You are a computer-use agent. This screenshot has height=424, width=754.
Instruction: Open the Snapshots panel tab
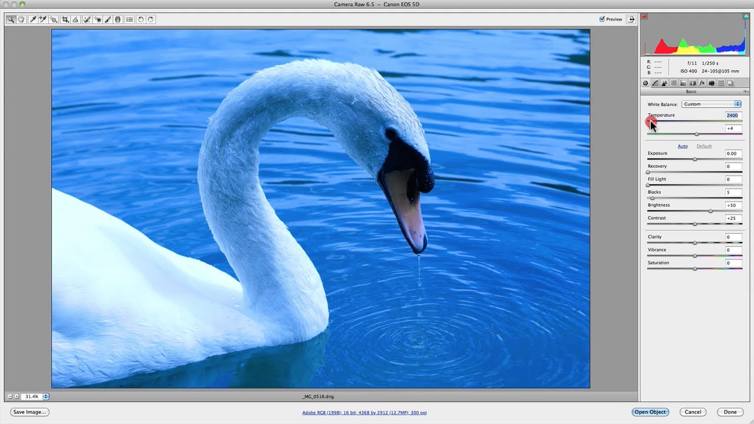(730, 83)
